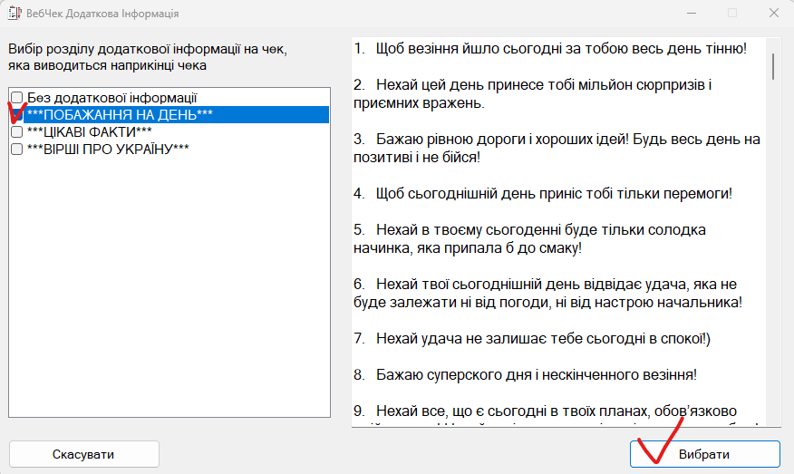Enable the ЦІКАВІ ФАКТИ checkbox
The width and height of the screenshot is (794, 474).
pyautogui.click(x=16, y=131)
